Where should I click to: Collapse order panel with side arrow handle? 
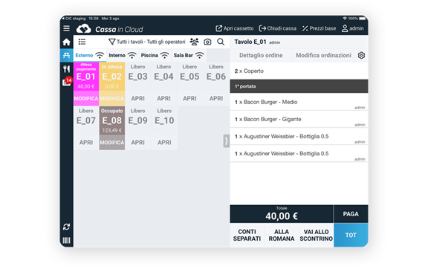click(227, 141)
